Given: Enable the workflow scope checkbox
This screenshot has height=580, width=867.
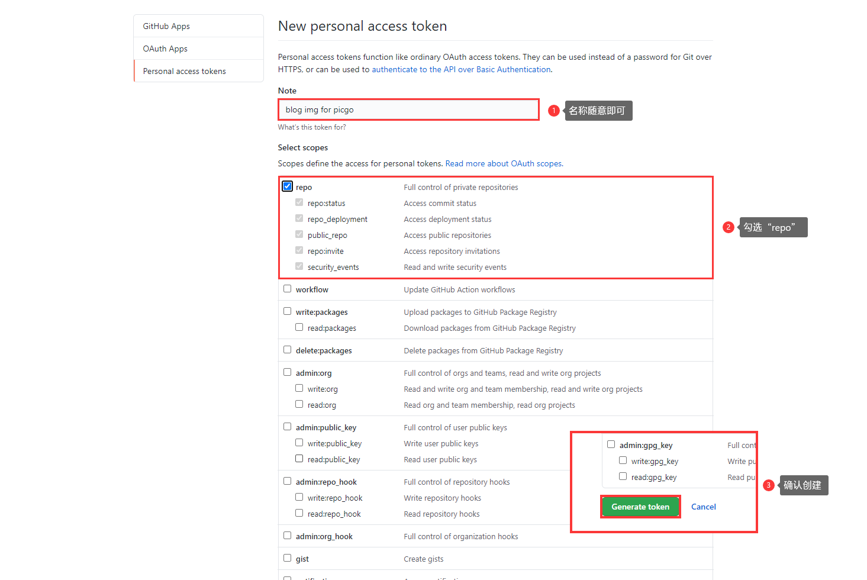Looking at the screenshot, I should tap(288, 289).
